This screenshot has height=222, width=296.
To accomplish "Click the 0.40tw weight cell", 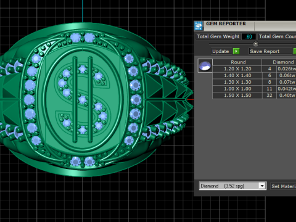I will pyautogui.click(x=287, y=96).
